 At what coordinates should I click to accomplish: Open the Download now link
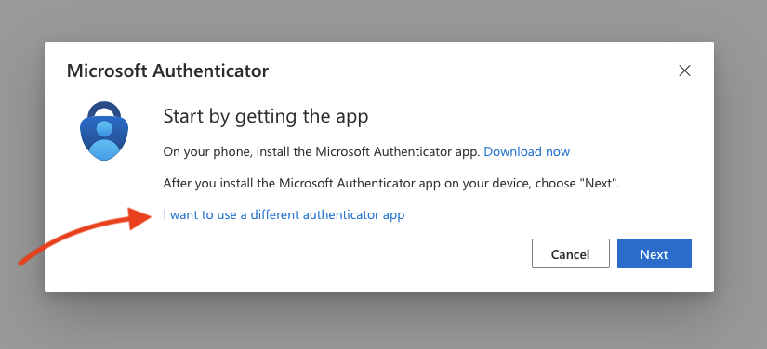[x=527, y=151]
